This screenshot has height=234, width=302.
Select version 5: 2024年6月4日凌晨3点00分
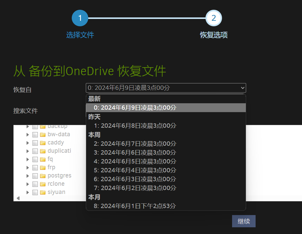click(166, 170)
